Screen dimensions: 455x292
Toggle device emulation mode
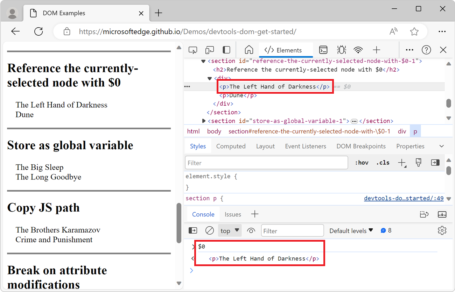point(210,50)
